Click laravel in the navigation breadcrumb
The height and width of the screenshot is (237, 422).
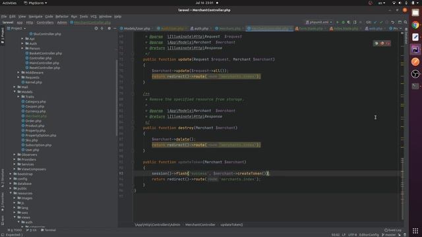[8, 22]
